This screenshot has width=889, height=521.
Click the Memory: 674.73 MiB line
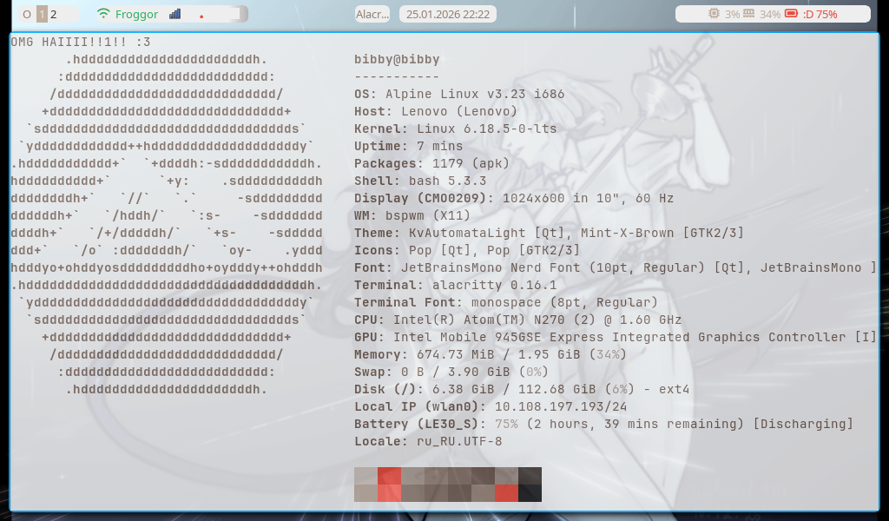tap(491, 354)
